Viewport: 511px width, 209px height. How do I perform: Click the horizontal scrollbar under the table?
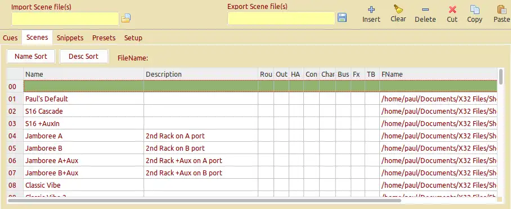(204, 201)
